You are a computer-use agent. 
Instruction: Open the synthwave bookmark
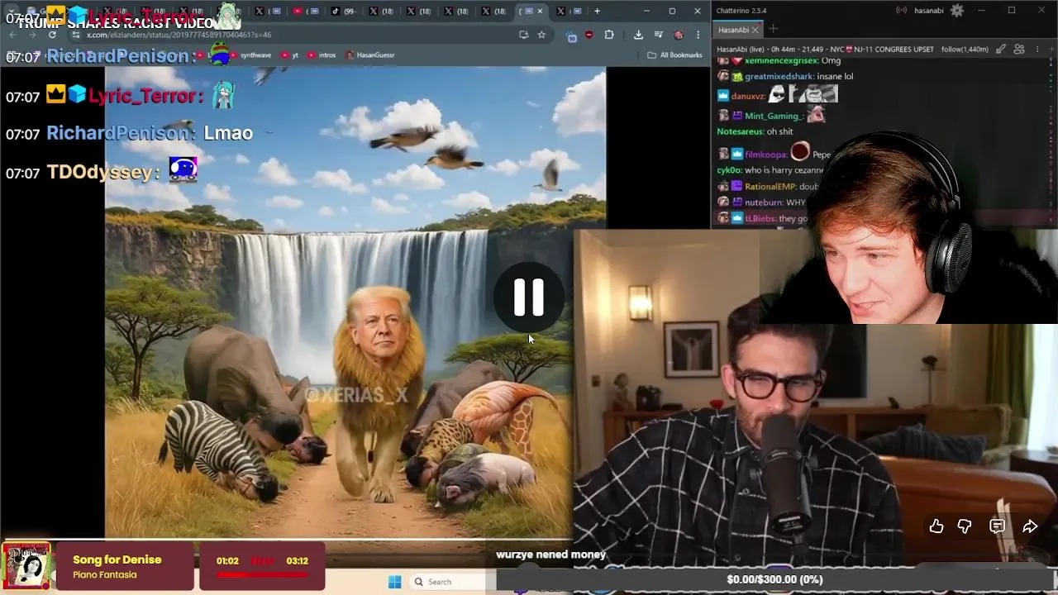250,55
